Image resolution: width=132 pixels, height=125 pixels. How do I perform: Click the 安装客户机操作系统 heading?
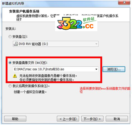pyautogui.click(x=24, y=11)
